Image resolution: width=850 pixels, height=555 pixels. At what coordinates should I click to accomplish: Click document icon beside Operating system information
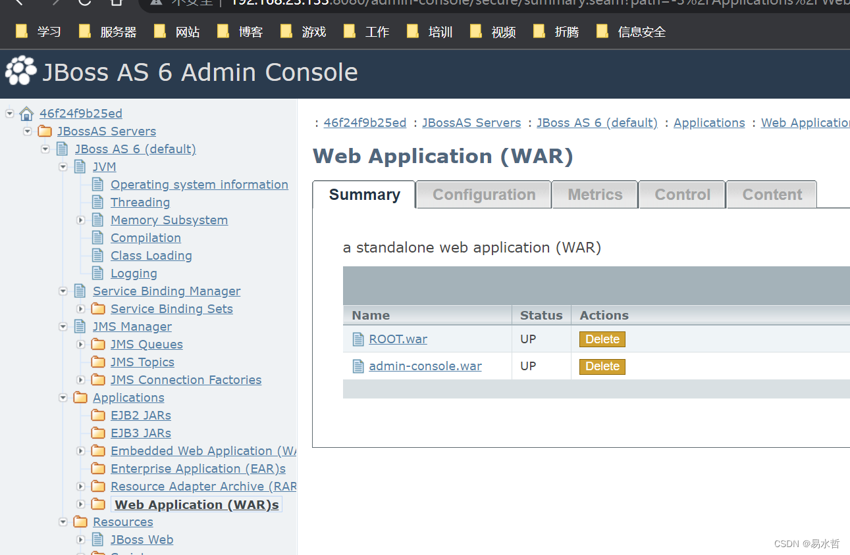tap(98, 185)
